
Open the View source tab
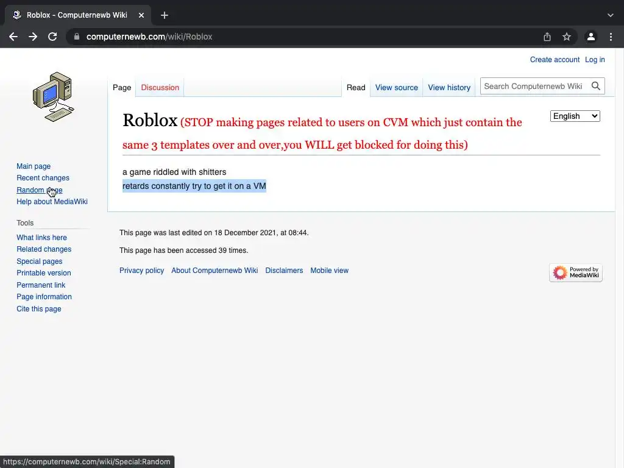[396, 88]
